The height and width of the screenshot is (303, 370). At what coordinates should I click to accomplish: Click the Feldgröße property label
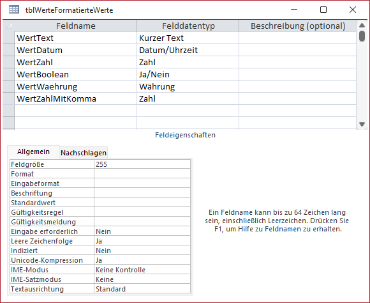point(52,164)
